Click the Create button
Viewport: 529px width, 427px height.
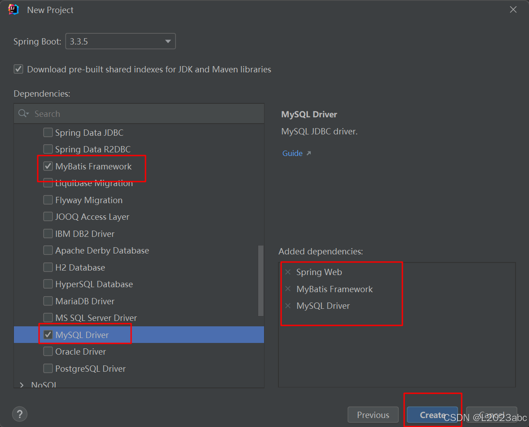[x=432, y=415]
